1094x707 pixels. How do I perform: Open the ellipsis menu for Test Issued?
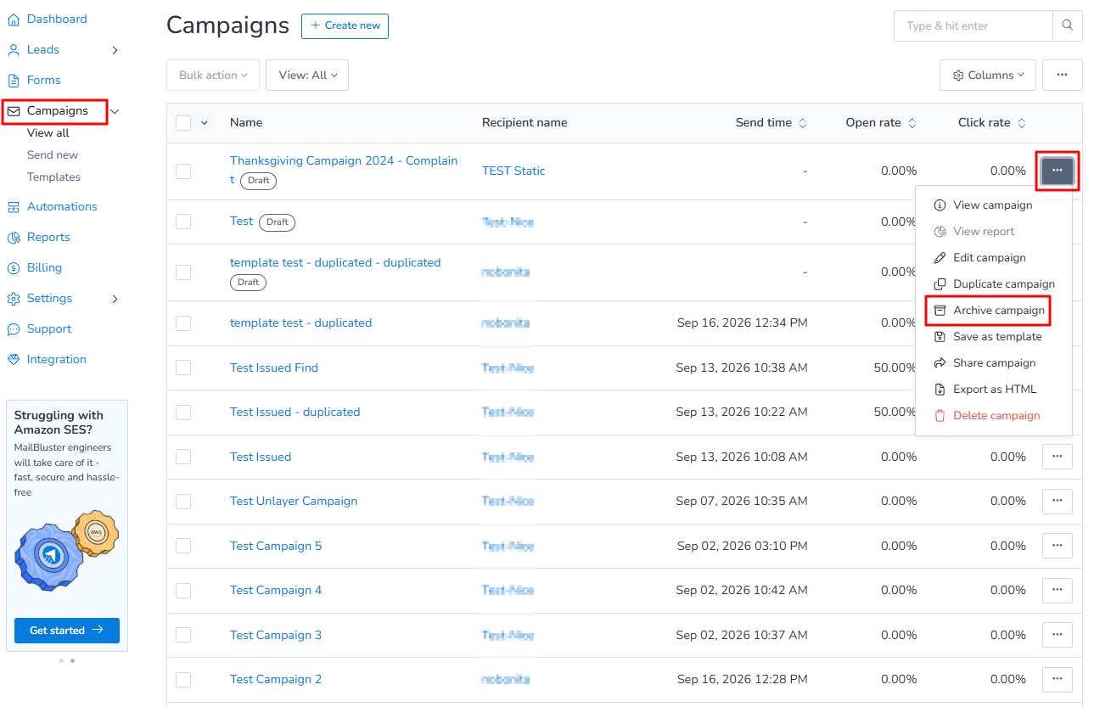click(1058, 457)
